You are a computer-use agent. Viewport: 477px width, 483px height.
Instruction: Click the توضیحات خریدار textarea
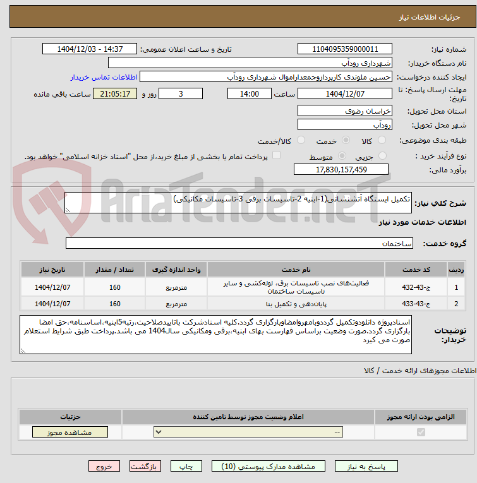click(215, 335)
